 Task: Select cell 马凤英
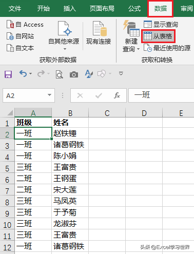(x=70, y=201)
